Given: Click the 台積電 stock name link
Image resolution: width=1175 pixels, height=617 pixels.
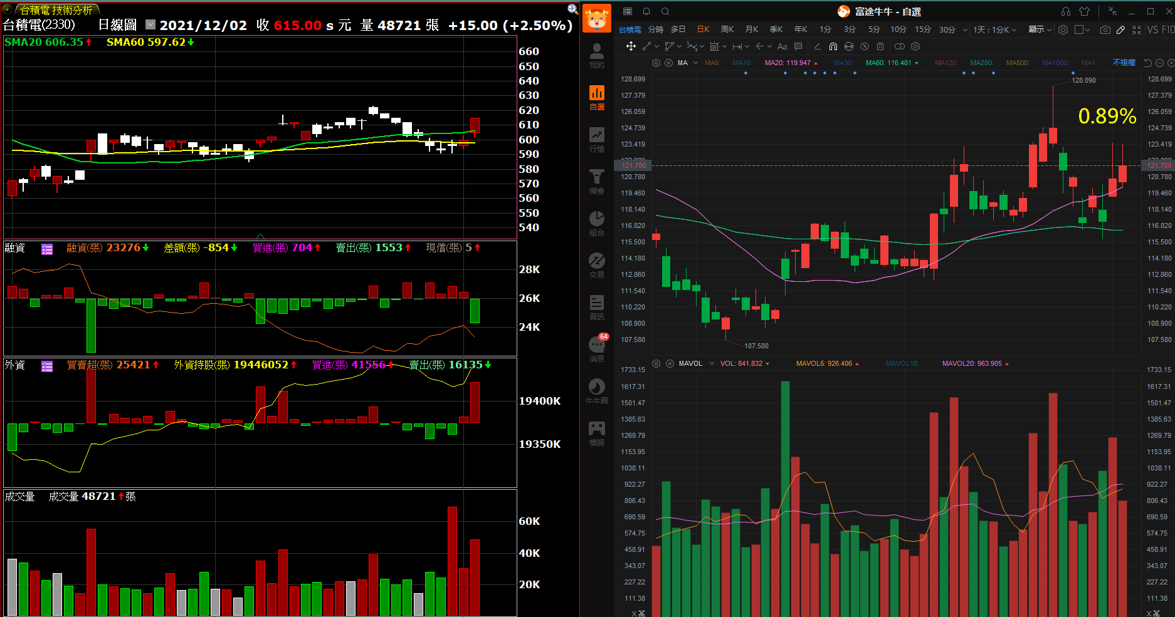Looking at the screenshot, I should click(x=630, y=29).
